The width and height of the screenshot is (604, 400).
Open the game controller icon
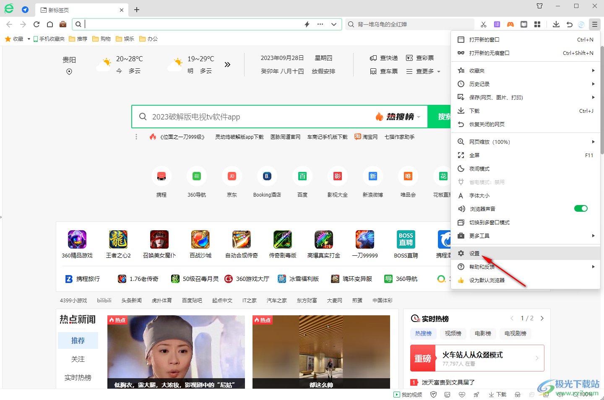tap(510, 24)
